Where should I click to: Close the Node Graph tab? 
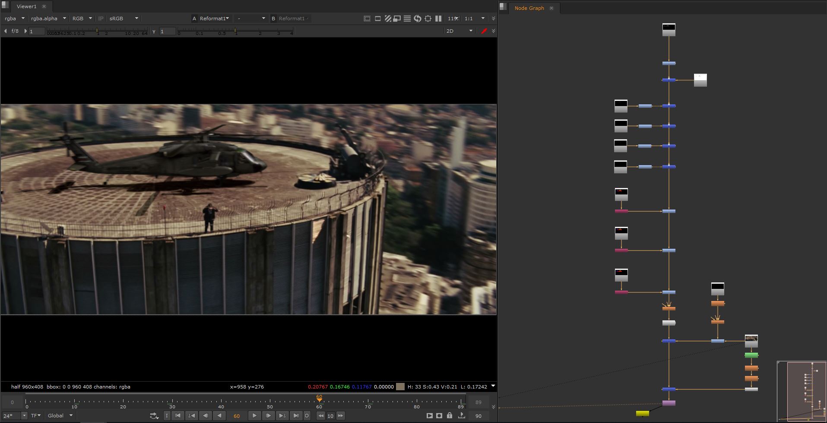(x=551, y=8)
